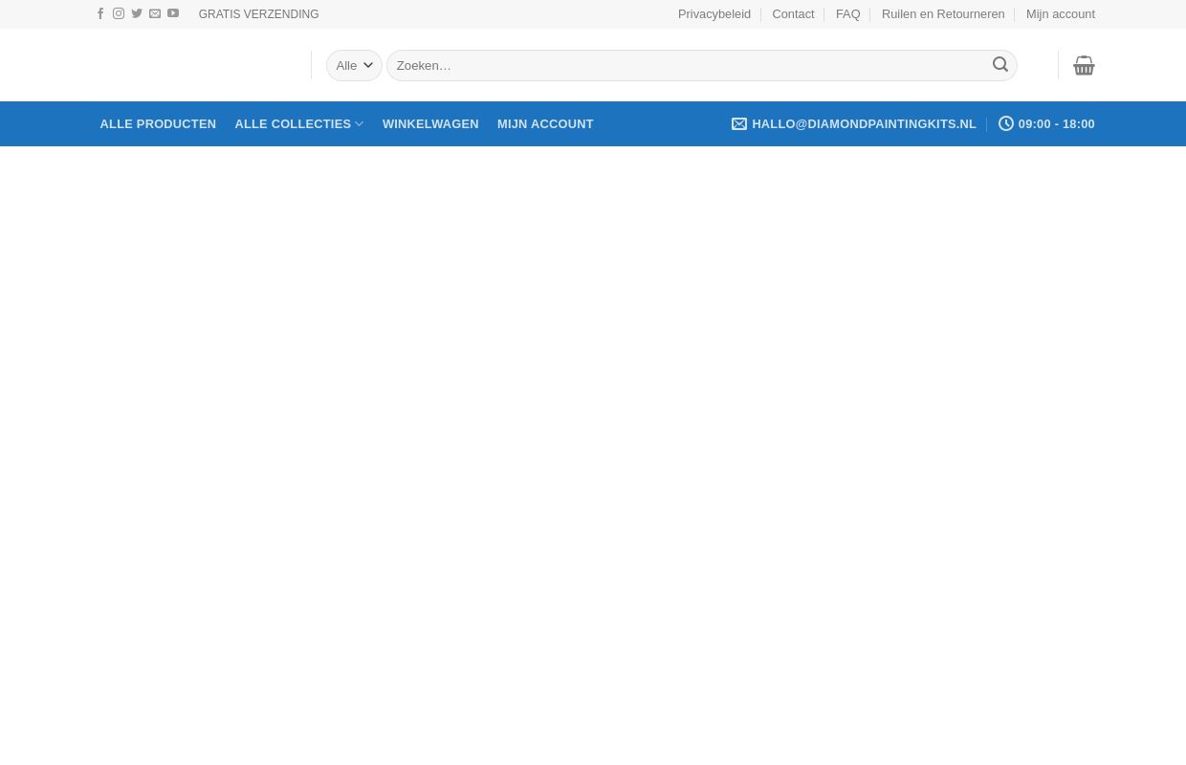Click the email envelope icon in top bar
1186x765 pixels.
coord(155,14)
